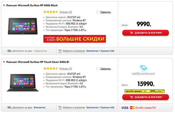Add the 15990 Touch Cover tablet to cart
The image size is (175, 113).
tap(146, 97)
